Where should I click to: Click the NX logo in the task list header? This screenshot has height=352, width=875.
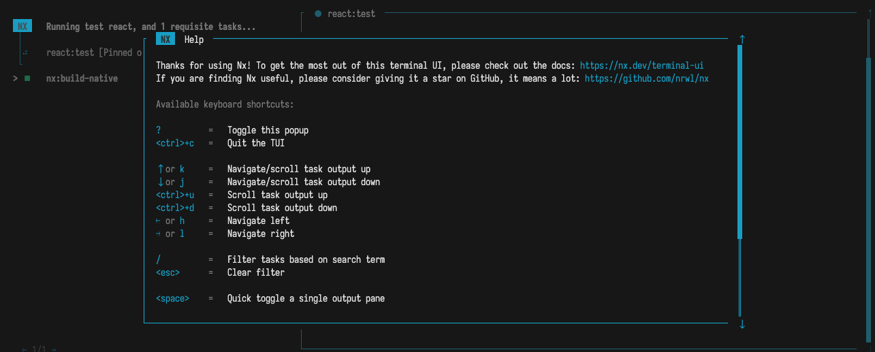[x=22, y=27]
